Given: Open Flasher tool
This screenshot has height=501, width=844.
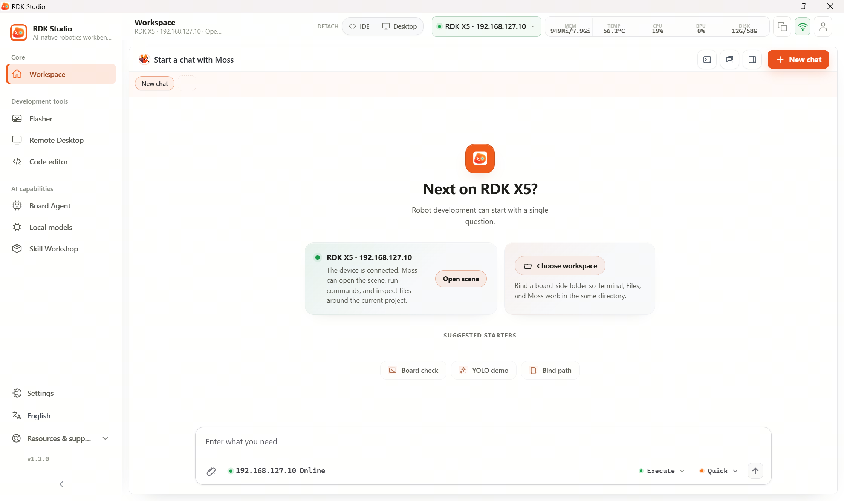Looking at the screenshot, I should click(x=61, y=119).
